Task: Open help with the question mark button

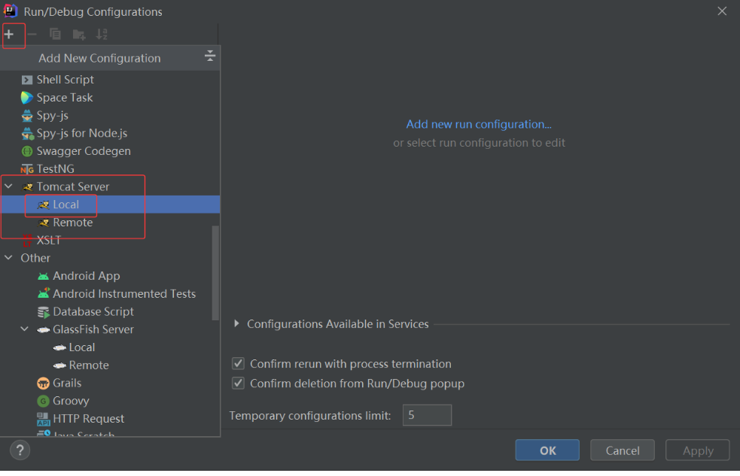Action: point(20,450)
